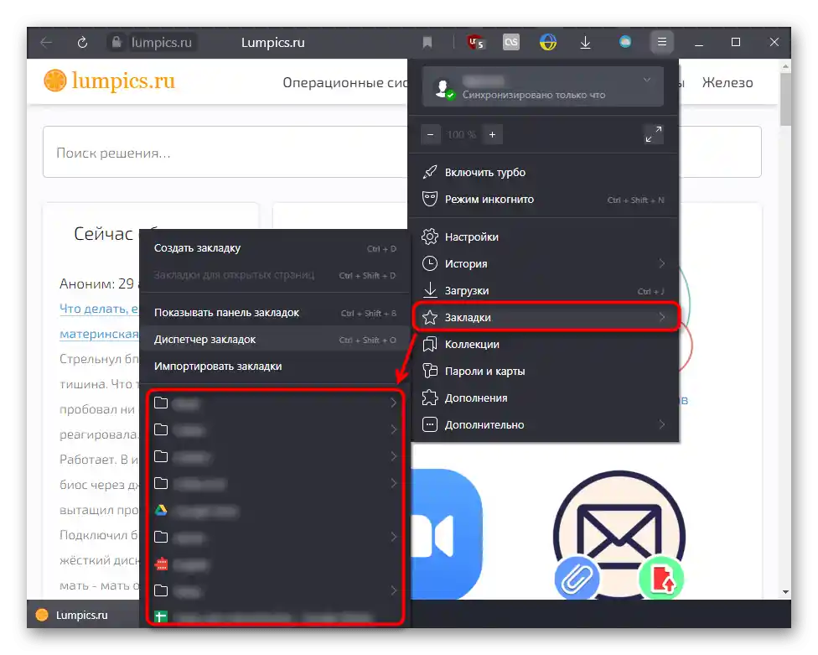Expand the second bookmark folder chevron
Screen dimensions: 818x655
[394, 429]
